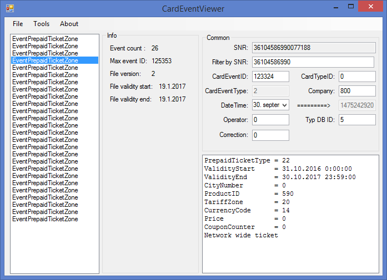Click the Correction input field
The image size is (387, 280).
pos(270,135)
